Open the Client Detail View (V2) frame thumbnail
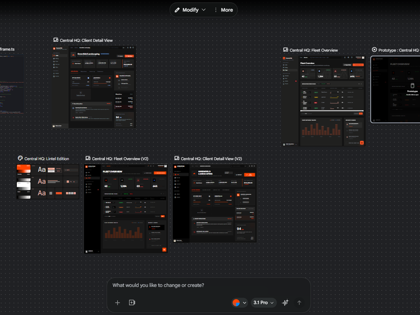 (x=215, y=203)
